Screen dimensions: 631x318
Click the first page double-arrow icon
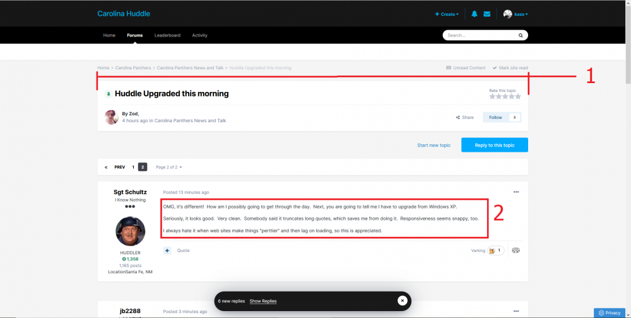[x=106, y=167]
